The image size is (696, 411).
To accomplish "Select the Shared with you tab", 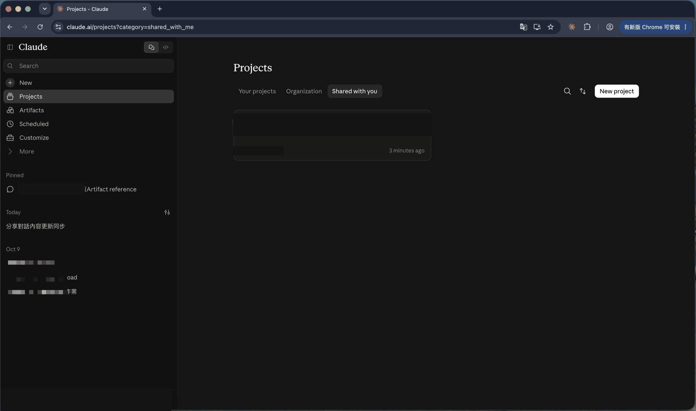I will [x=355, y=91].
